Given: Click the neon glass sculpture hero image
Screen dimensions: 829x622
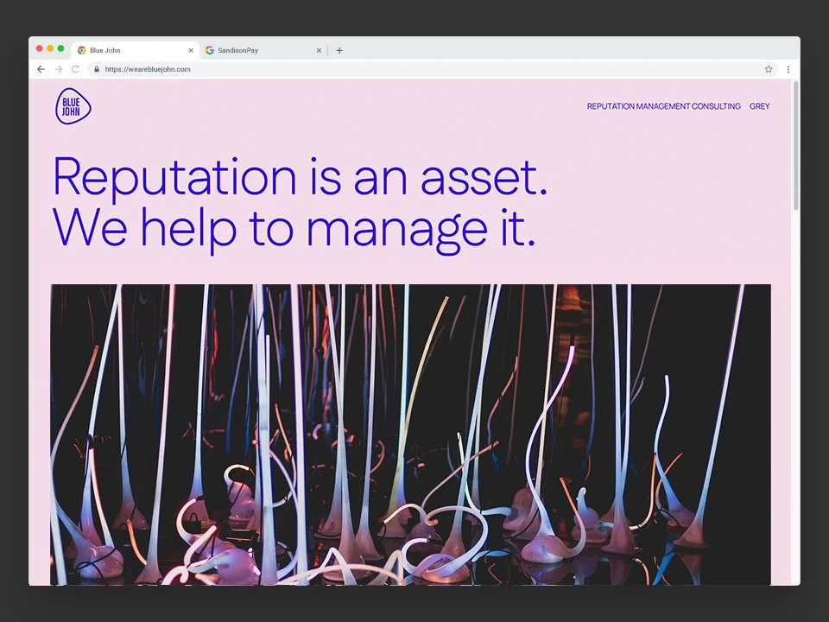Looking at the screenshot, I should (x=410, y=435).
